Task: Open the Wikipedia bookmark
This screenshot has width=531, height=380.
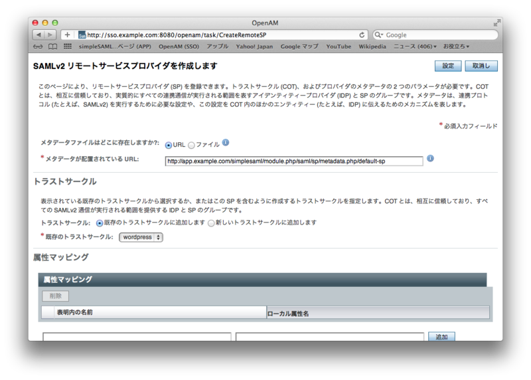Action: (372, 47)
